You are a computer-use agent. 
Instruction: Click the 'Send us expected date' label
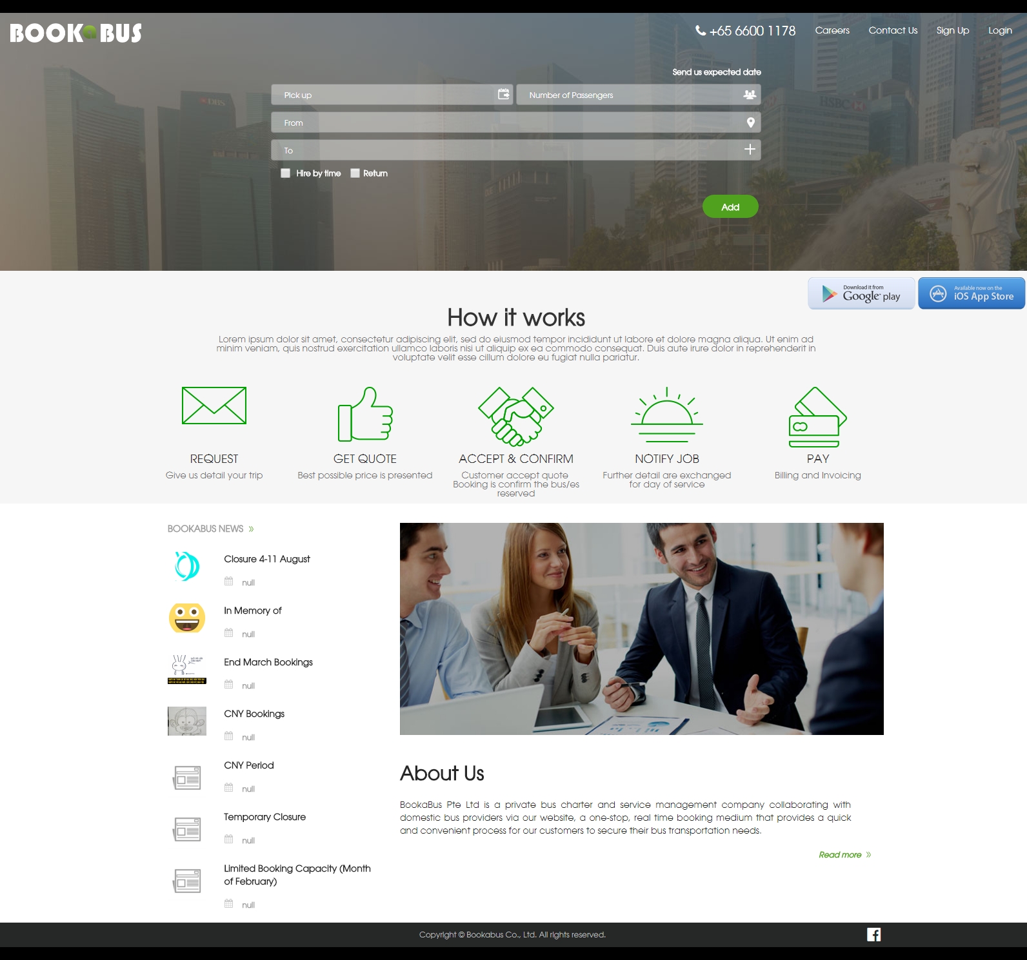[x=717, y=72]
